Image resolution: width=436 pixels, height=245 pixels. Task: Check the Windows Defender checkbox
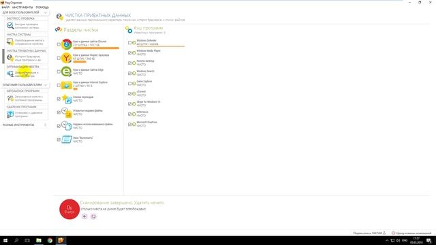point(129,43)
